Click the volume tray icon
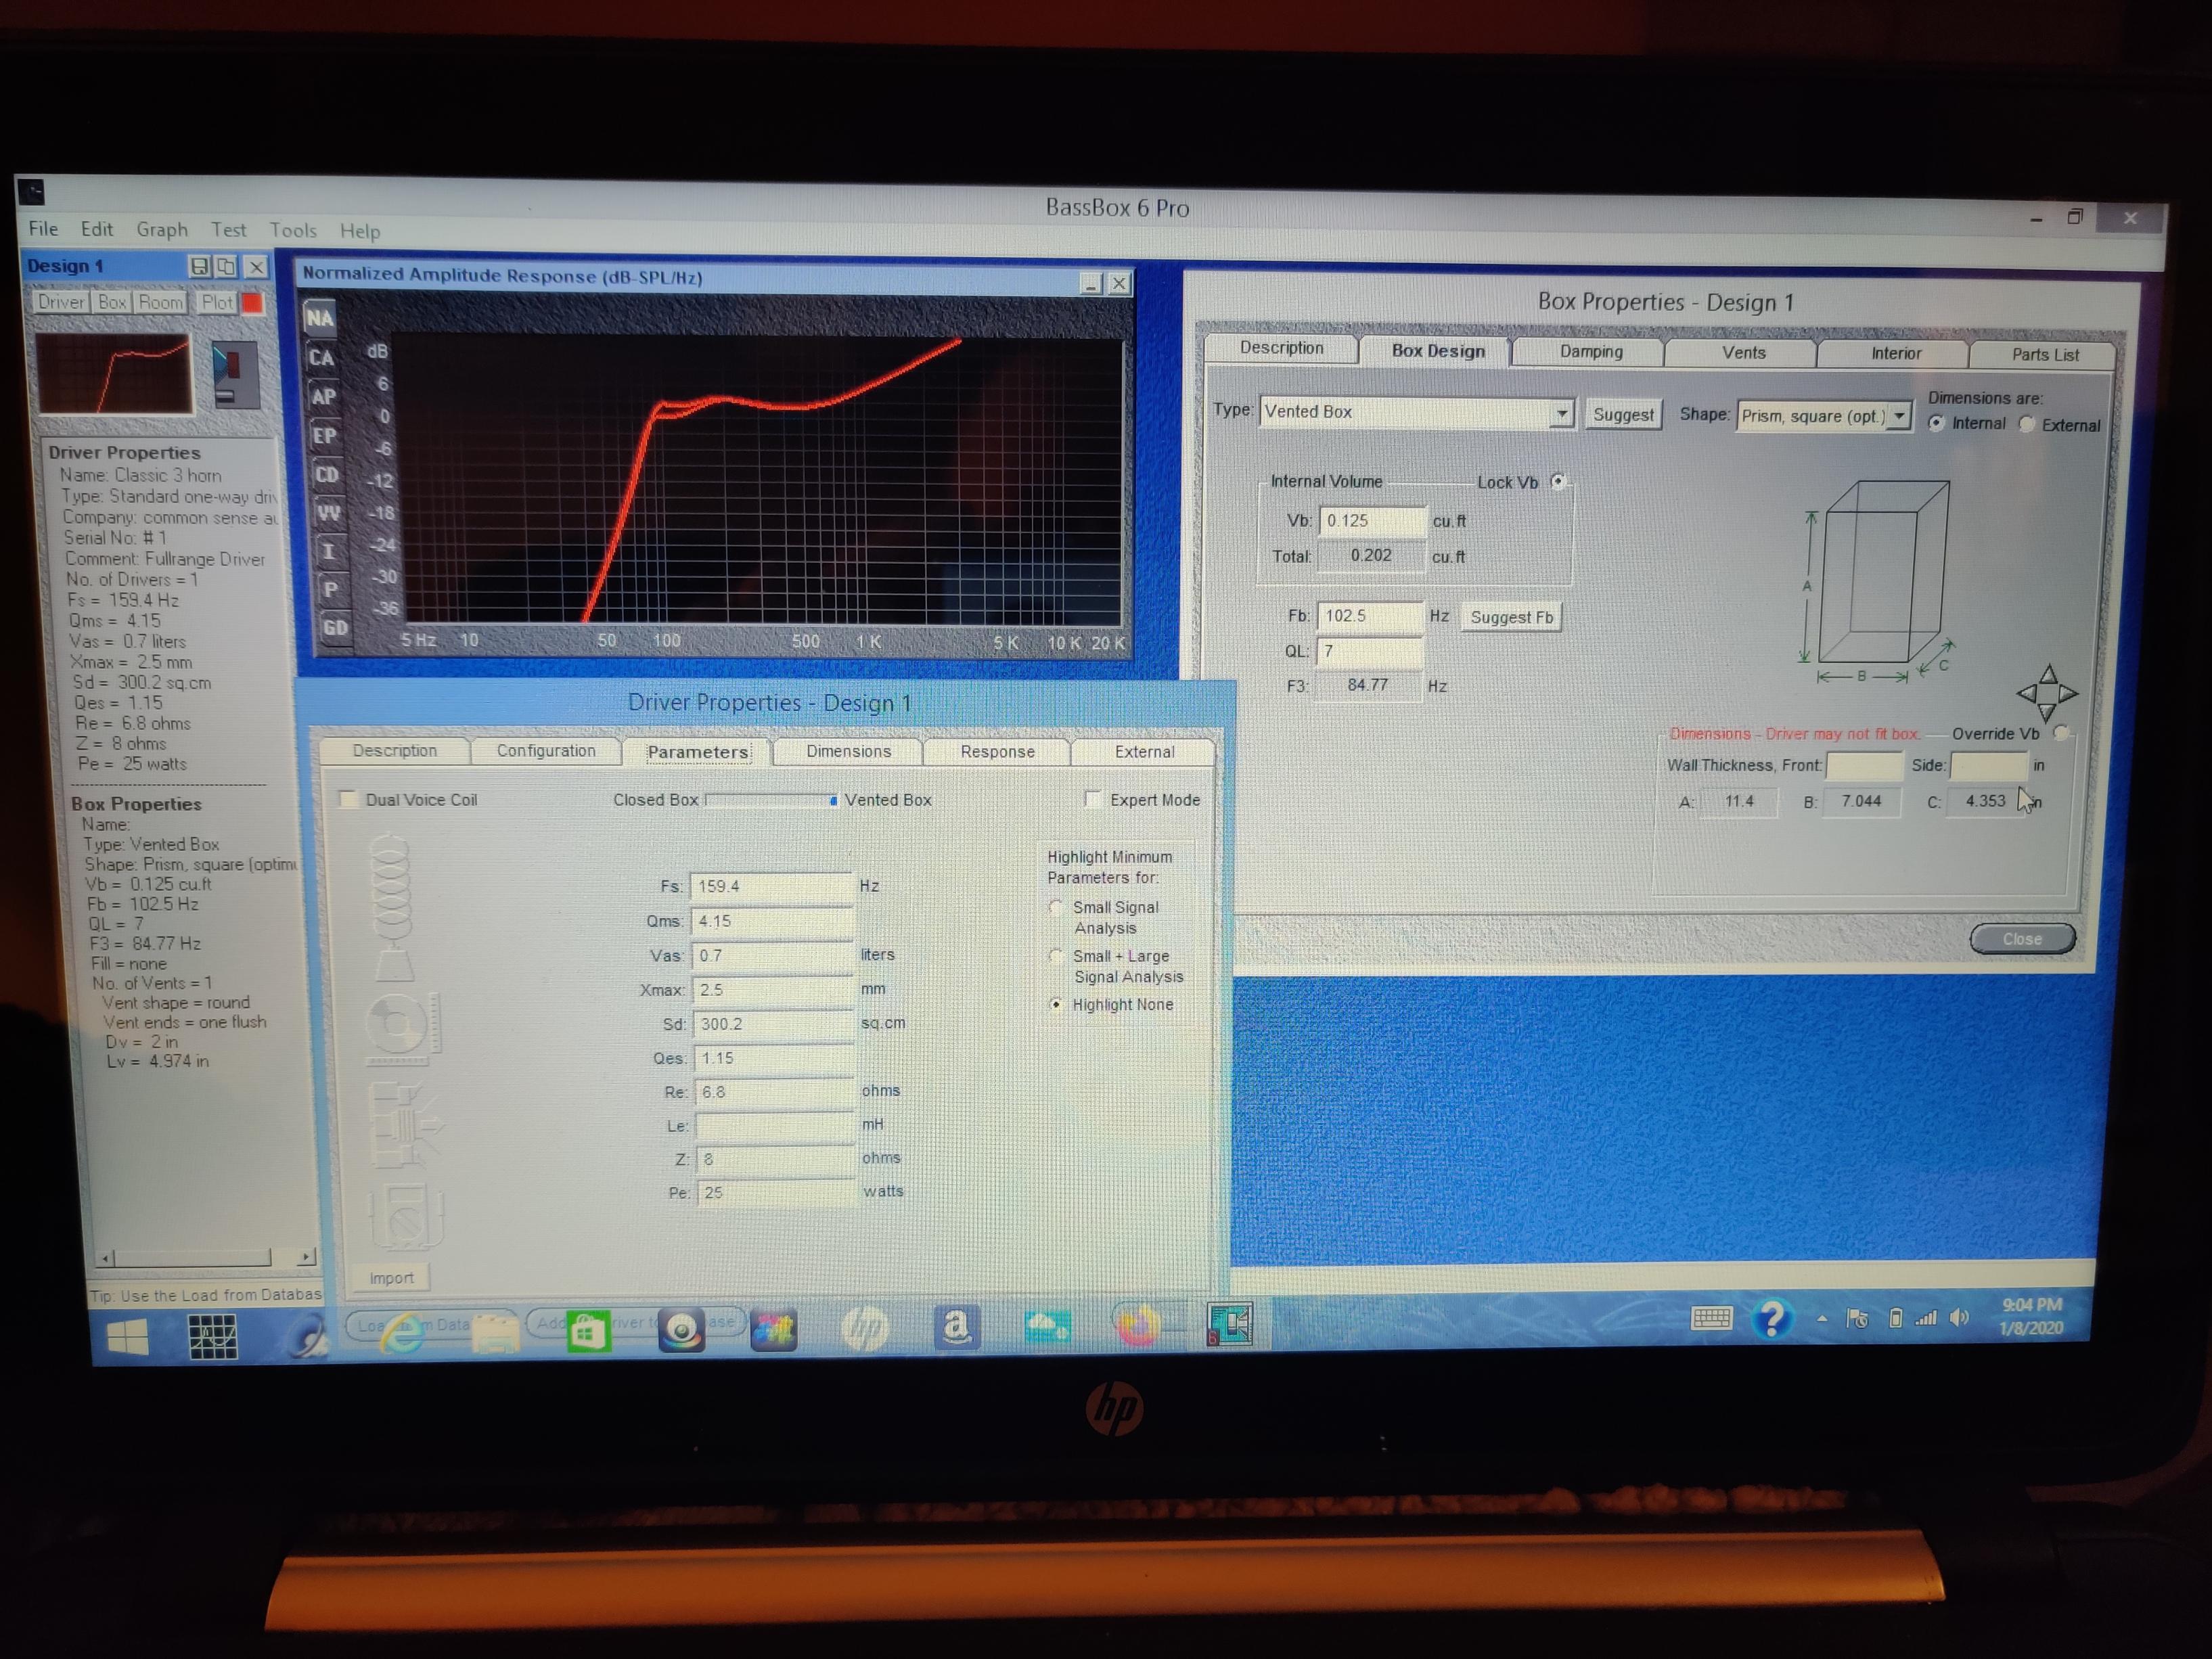This screenshot has height=1659, width=2212. 1959,1318
